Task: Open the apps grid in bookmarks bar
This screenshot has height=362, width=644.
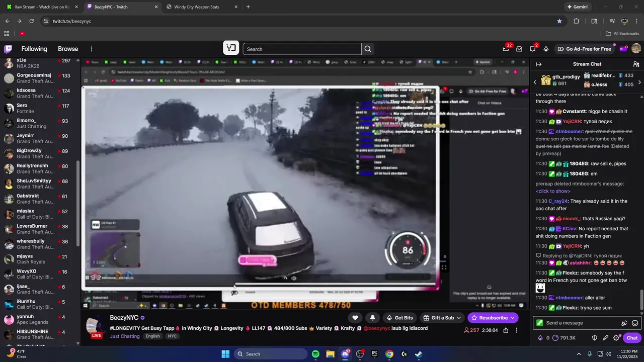Action: (7, 34)
